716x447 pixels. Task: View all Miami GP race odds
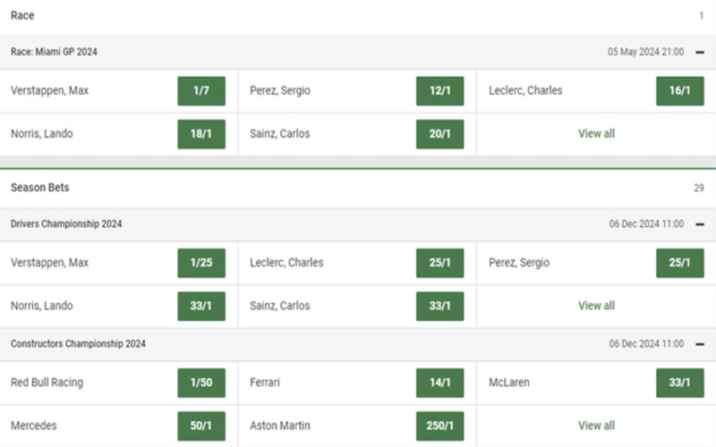click(x=596, y=134)
